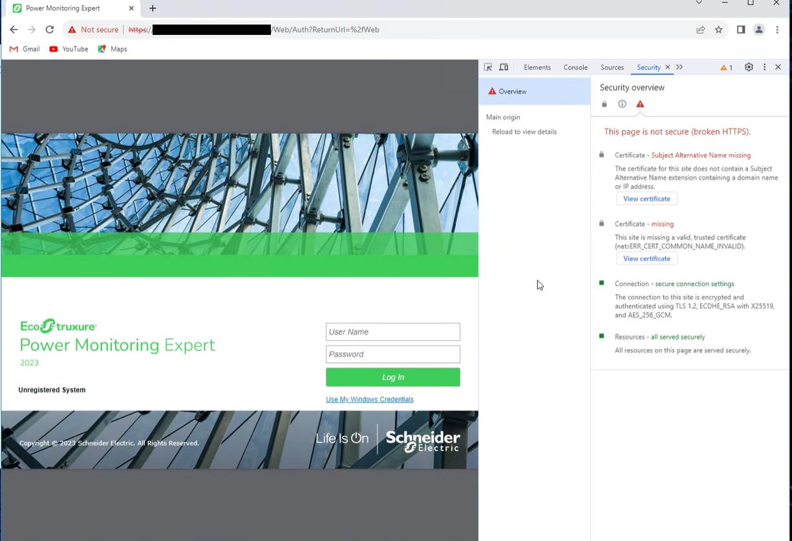This screenshot has width=792, height=541.
Task: Close the Security panel tab
Action: (668, 67)
